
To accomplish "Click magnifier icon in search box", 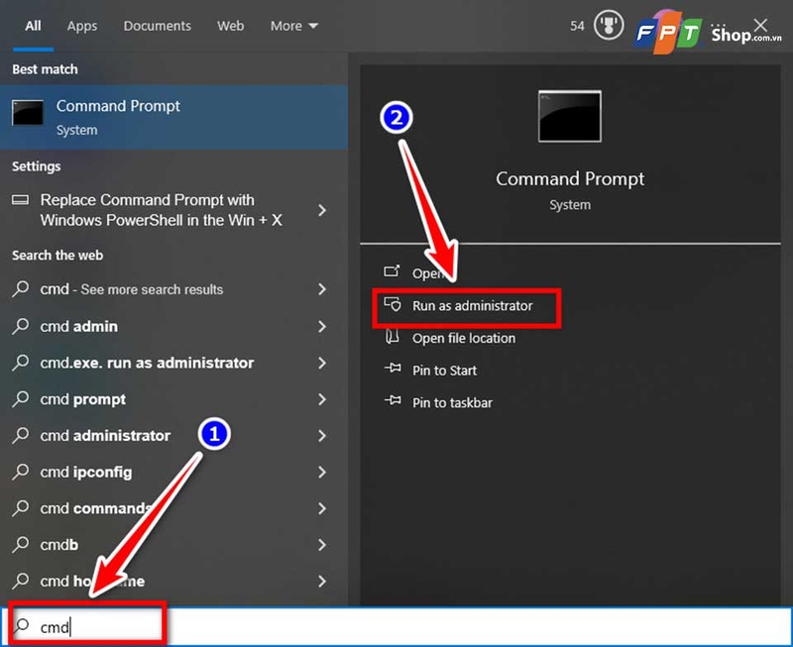I will (x=21, y=626).
